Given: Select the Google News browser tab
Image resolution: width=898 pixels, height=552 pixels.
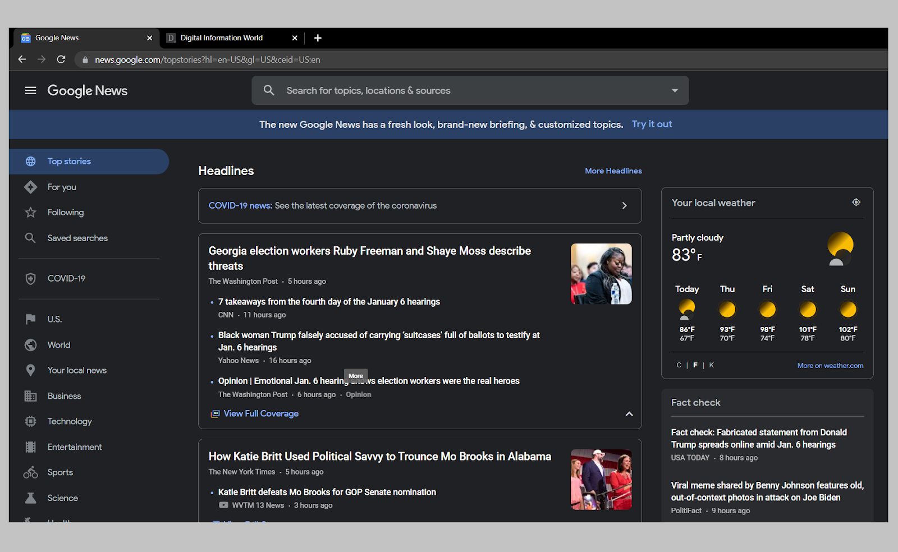Looking at the screenshot, I should click(86, 38).
